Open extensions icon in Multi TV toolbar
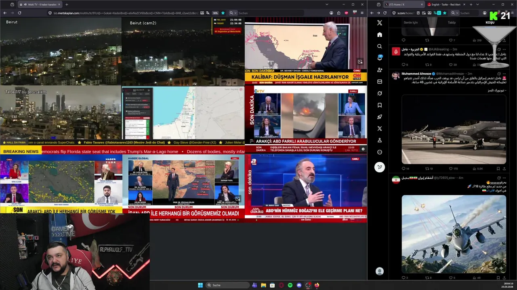Viewport: 517px width, 290px height. point(338,13)
